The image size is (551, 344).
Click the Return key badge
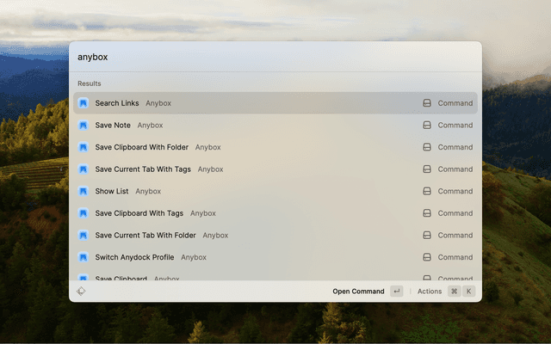396,292
